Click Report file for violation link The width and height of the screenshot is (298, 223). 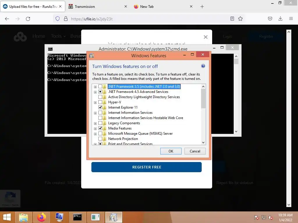point(235,183)
